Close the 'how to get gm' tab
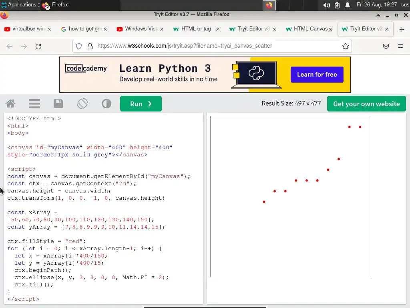The image size is (410, 308). click(105, 29)
